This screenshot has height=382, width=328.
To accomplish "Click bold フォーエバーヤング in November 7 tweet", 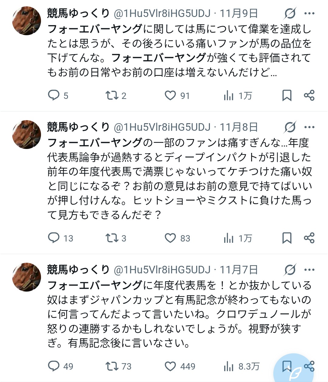I will point(95,285).
